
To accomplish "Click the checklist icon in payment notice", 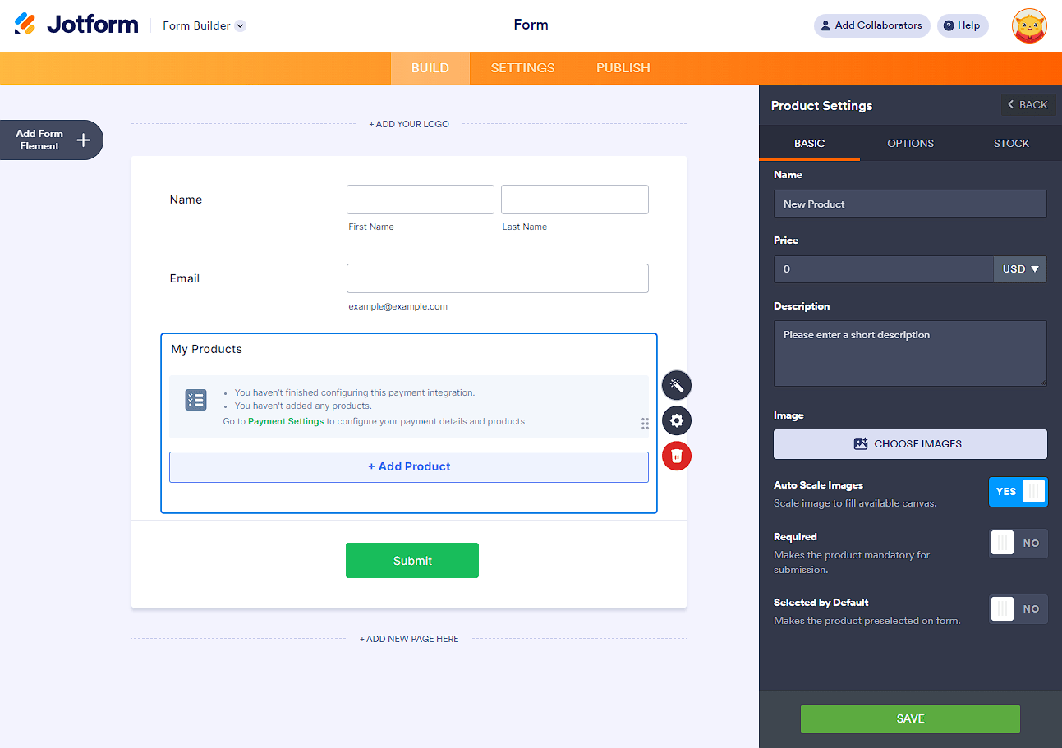I will 196,400.
